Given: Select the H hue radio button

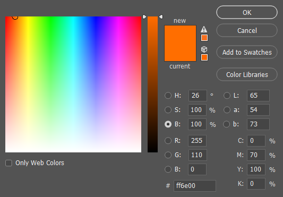Looking at the screenshot, I should coord(168,96).
